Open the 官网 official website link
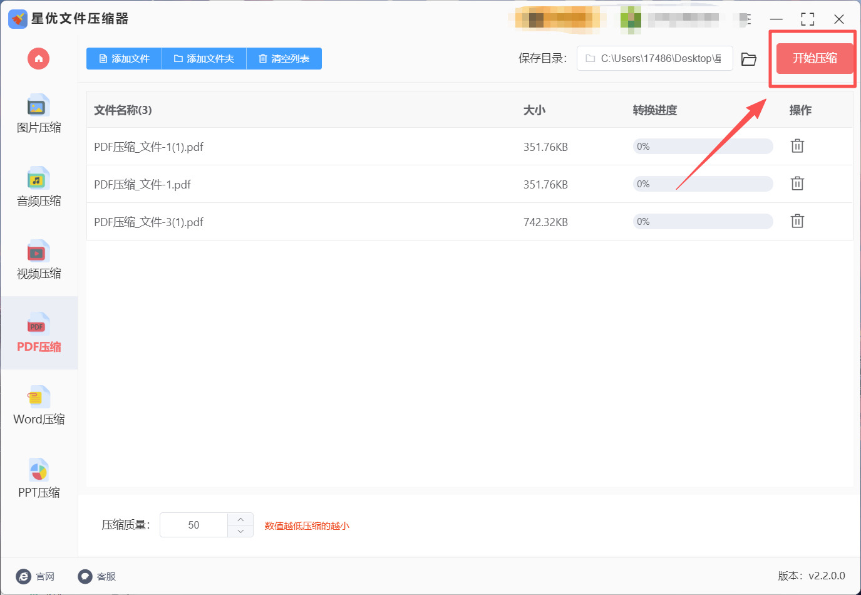Image resolution: width=861 pixels, height=595 pixels. [36, 576]
